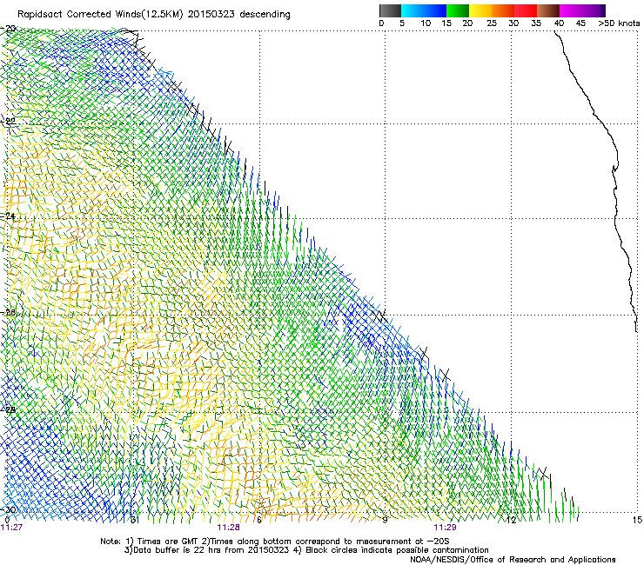Viewport: 644px width, 565px height.
Task: Pick the orange 25-30 knots legend swatch
Action: tap(503, 10)
